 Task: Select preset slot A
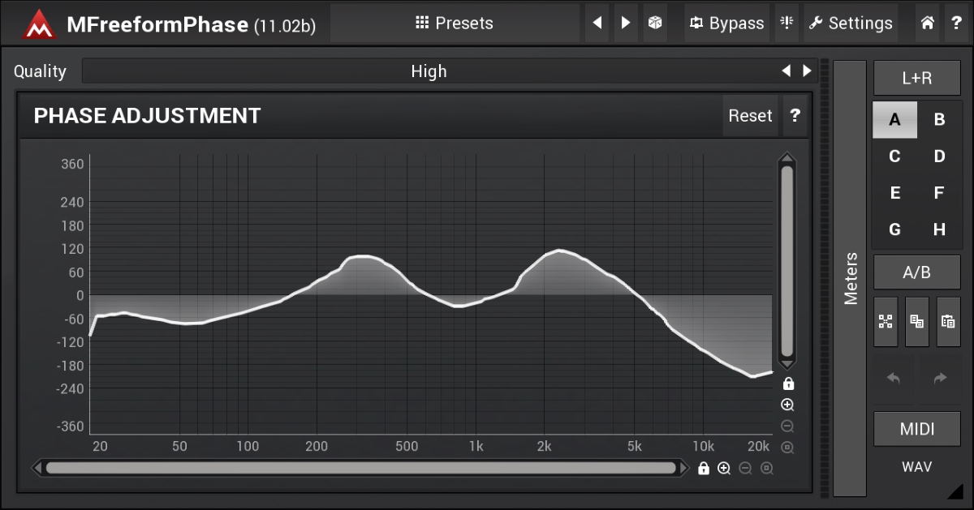[894, 120]
